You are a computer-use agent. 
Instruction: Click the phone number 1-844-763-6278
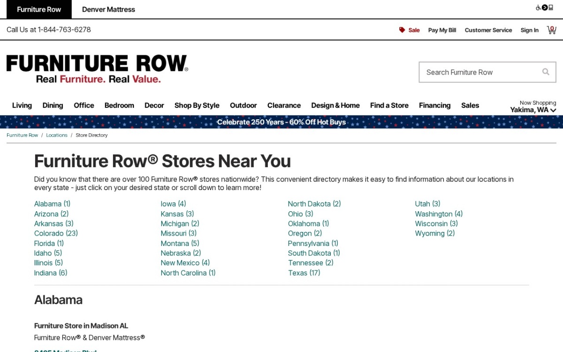64,30
